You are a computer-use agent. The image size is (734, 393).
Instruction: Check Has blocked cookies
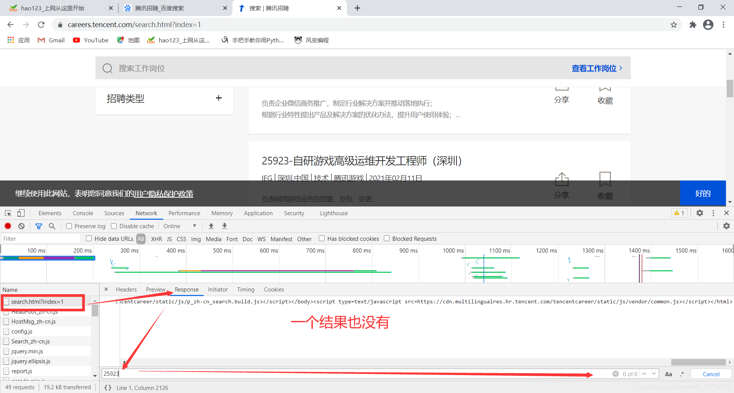(x=322, y=238)
